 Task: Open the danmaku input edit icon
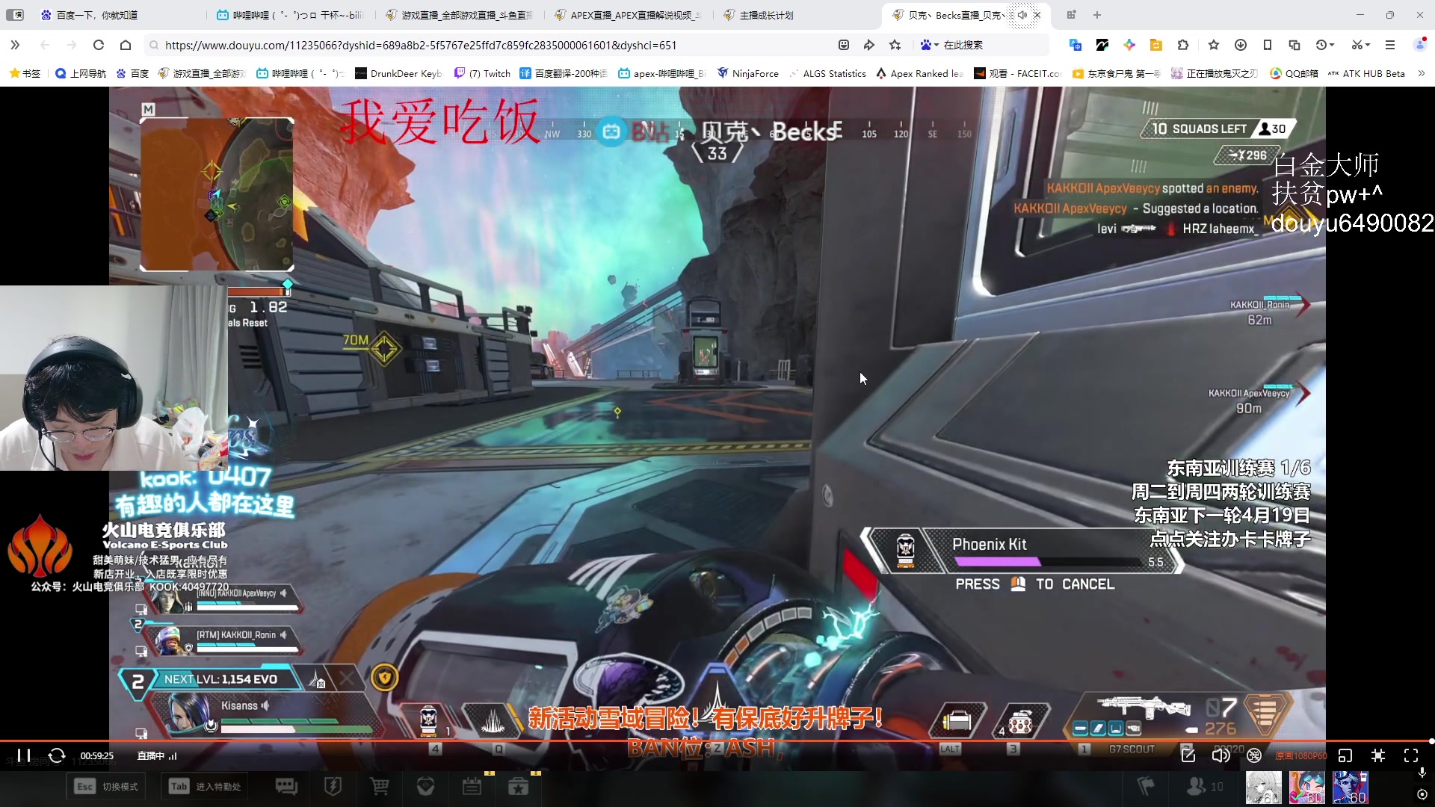(x=1188, y=755)
